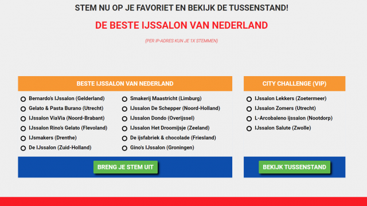Select IJssalon Lekkers (Zoetermeer) in City Challenge
This screenshot has width=367, height=206.
pyautogui.click(x=249, y=99)
